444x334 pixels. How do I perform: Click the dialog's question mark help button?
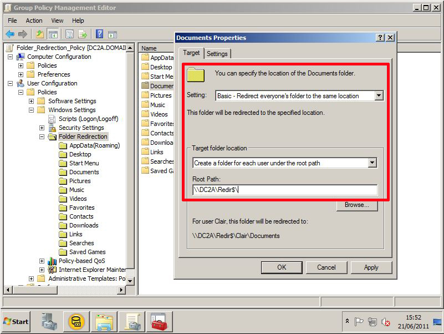tap(380, 37)
